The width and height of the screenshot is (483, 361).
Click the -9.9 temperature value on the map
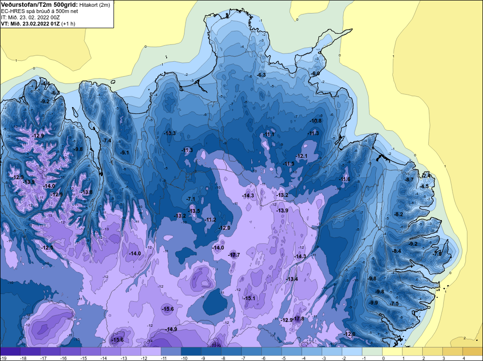point(374,303)
